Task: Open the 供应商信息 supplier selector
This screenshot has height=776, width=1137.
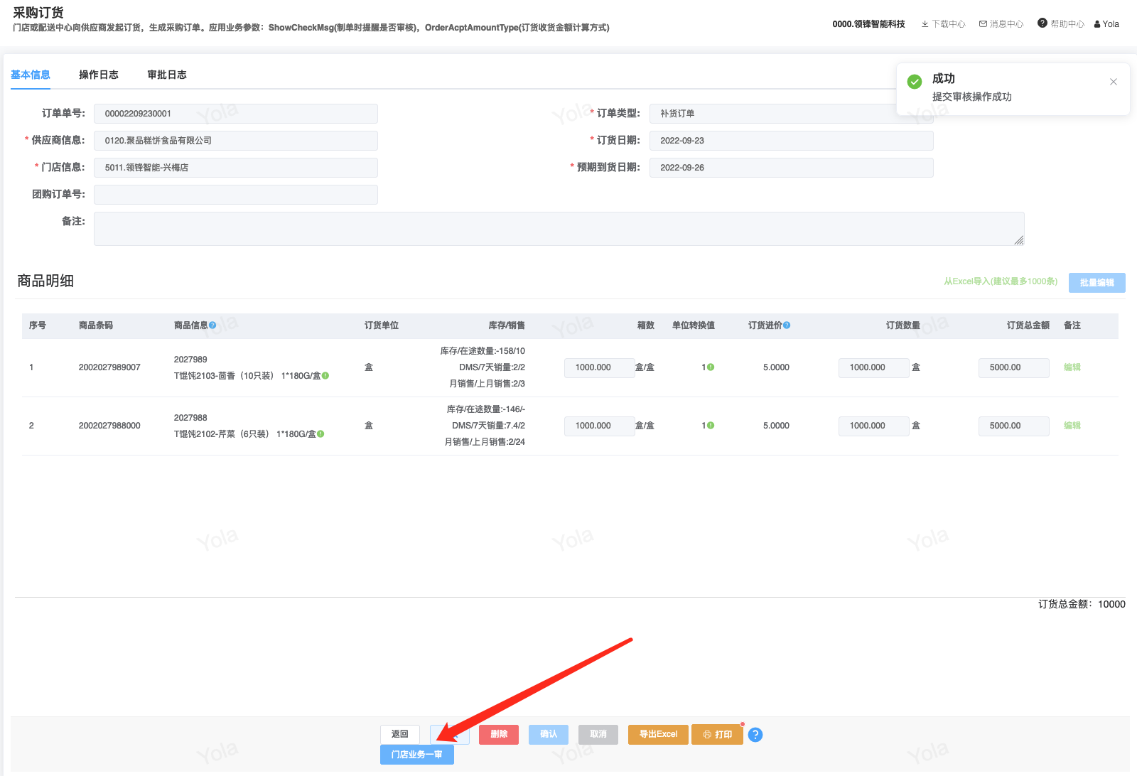Action: pyautogui.click(x=235, y=141)
